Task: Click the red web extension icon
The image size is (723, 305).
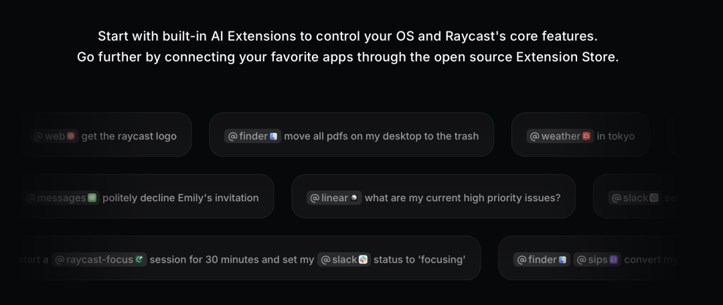Action: [70, 136]
